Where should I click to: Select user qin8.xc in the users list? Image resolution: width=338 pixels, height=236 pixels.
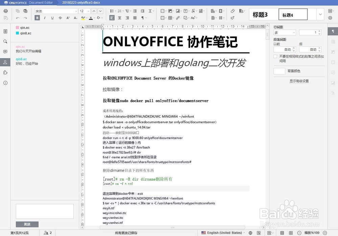[x=24, y=33]
